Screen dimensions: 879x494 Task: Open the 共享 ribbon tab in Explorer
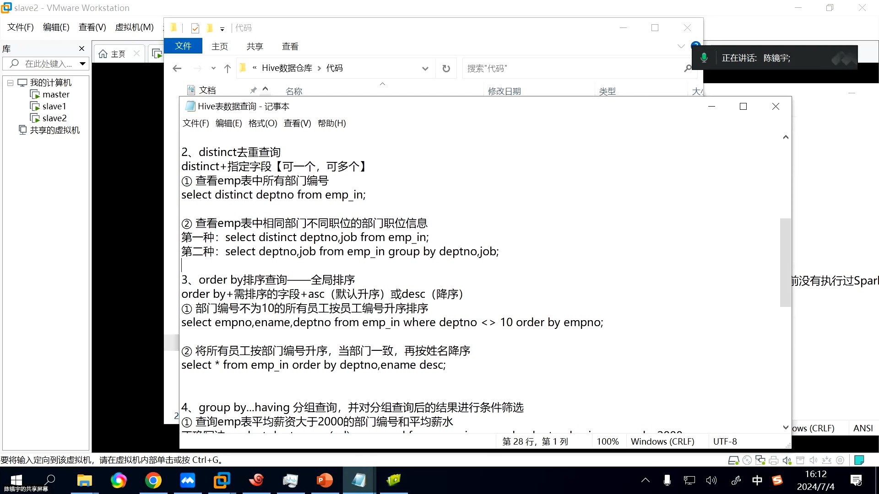click(255, 46)
